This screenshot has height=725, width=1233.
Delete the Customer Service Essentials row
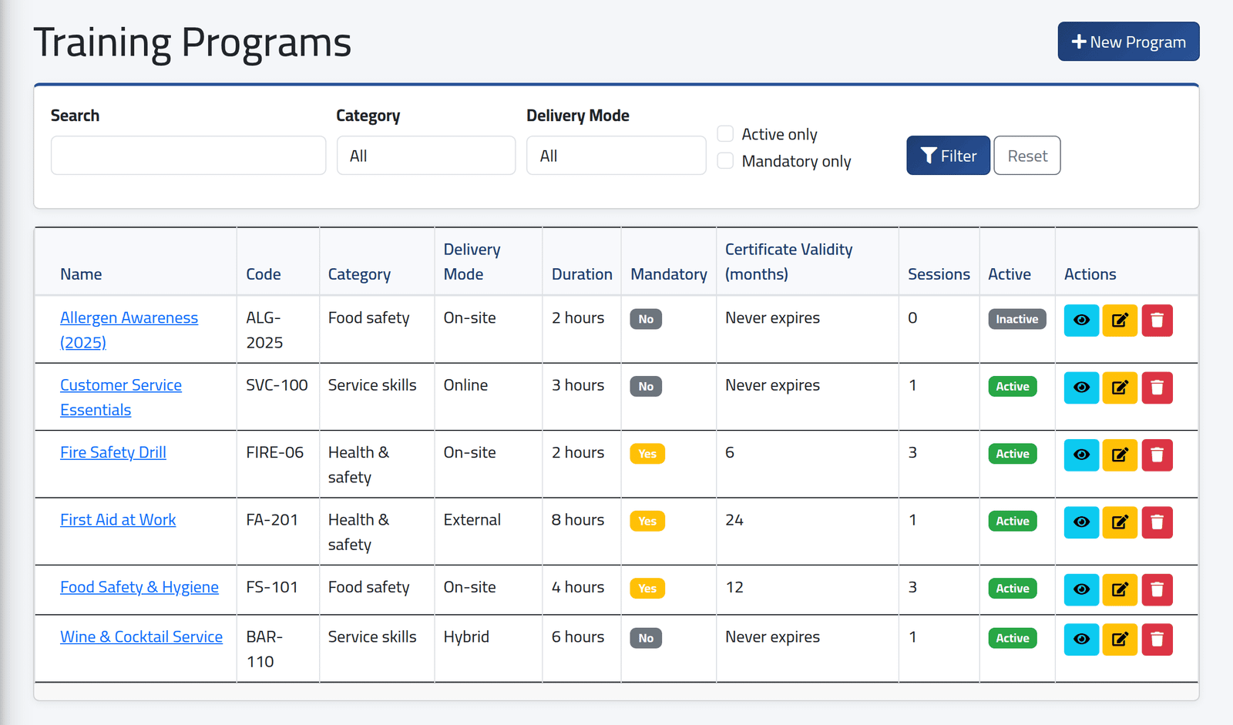1157,388
